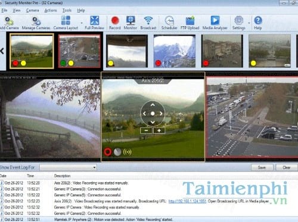This screenshot has width=298, height=222.
Task: Click the Description column header
Action: 62,176
